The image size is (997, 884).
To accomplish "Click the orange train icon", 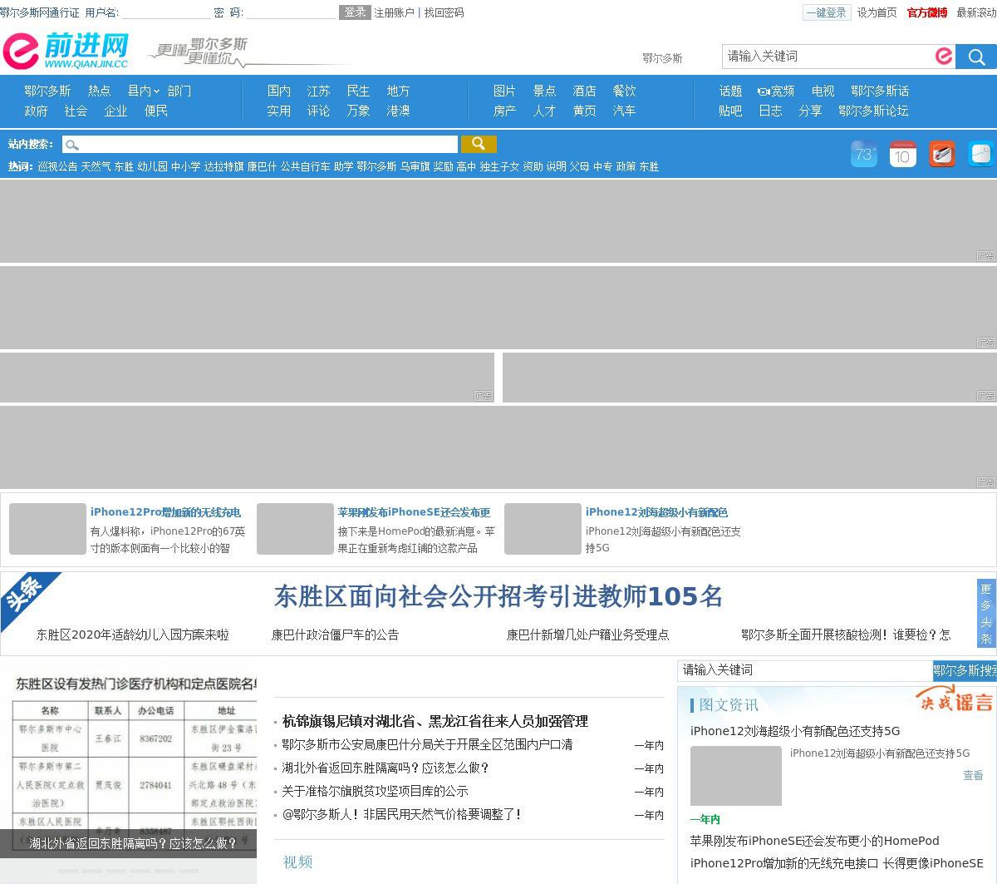I will [x=941, y=154].
